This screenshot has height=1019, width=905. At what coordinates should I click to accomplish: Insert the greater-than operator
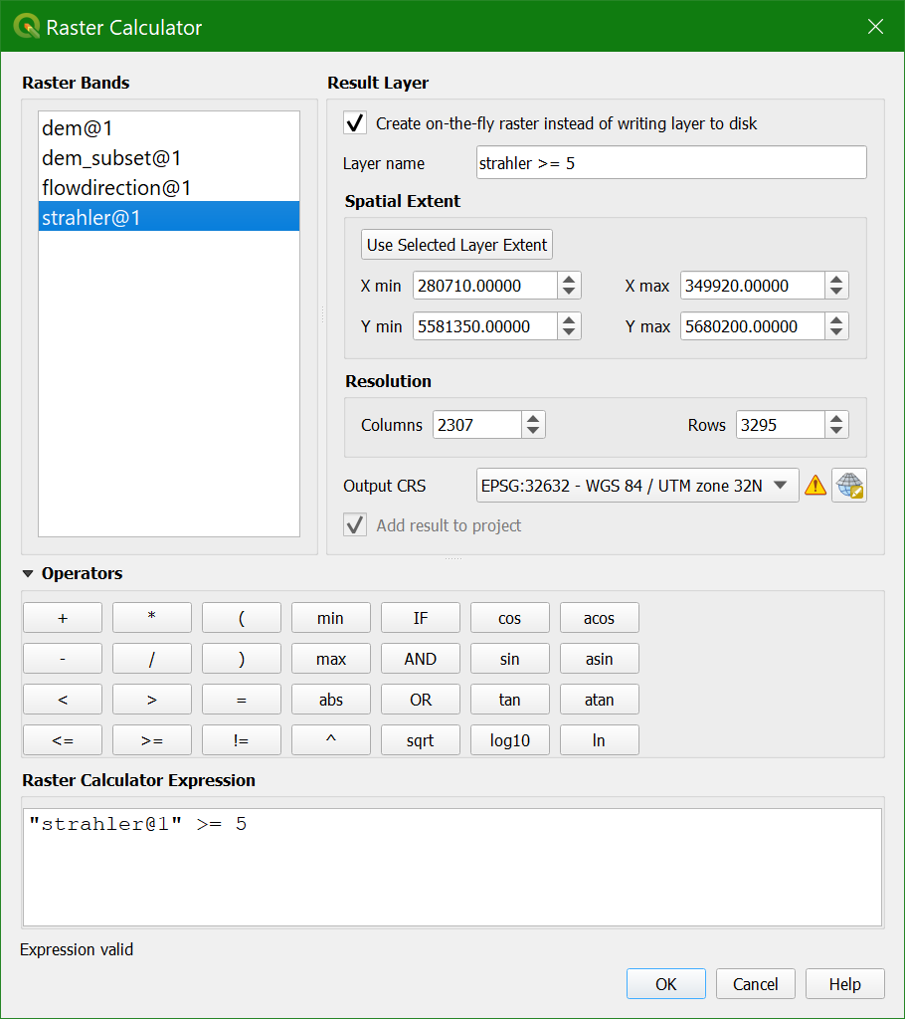click(152, 700)
